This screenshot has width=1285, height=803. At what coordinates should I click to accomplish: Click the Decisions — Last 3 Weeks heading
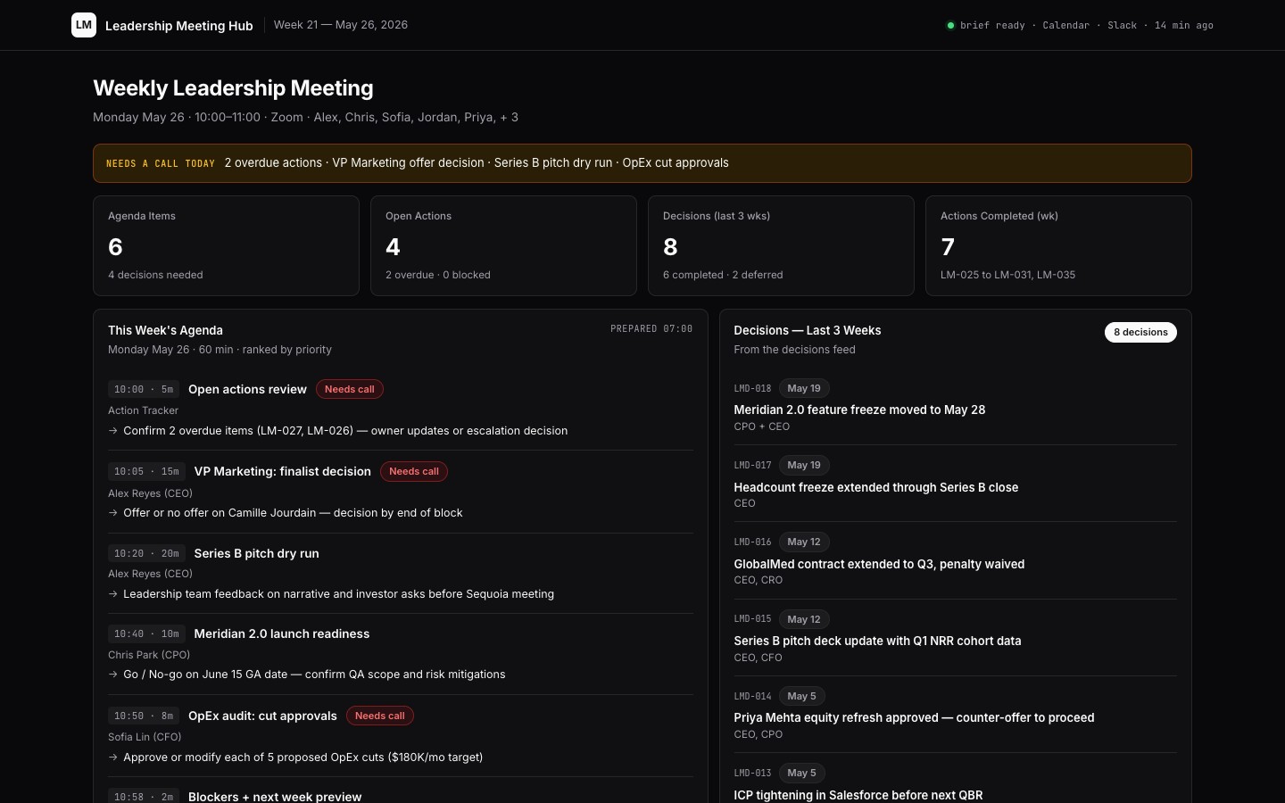(x=807, y=330)
